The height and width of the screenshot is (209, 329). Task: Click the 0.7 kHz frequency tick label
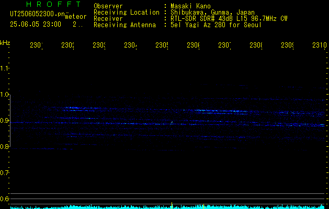[x=5, y=173]
